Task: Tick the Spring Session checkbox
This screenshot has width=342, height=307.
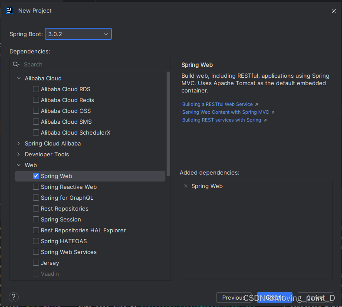Action: (x=36, y=219)
